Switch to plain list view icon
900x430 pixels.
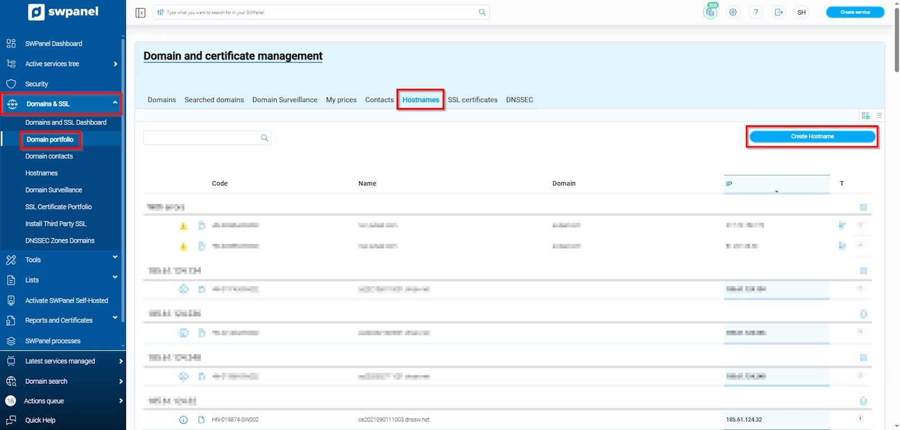tap(879, 115)
